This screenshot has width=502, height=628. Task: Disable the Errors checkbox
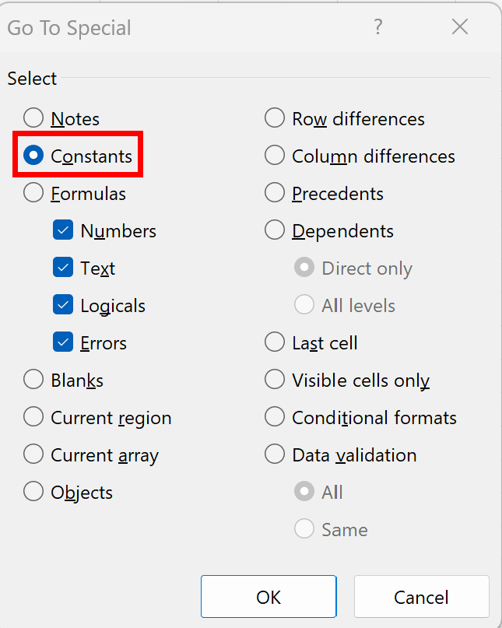(x=62, y=342)
